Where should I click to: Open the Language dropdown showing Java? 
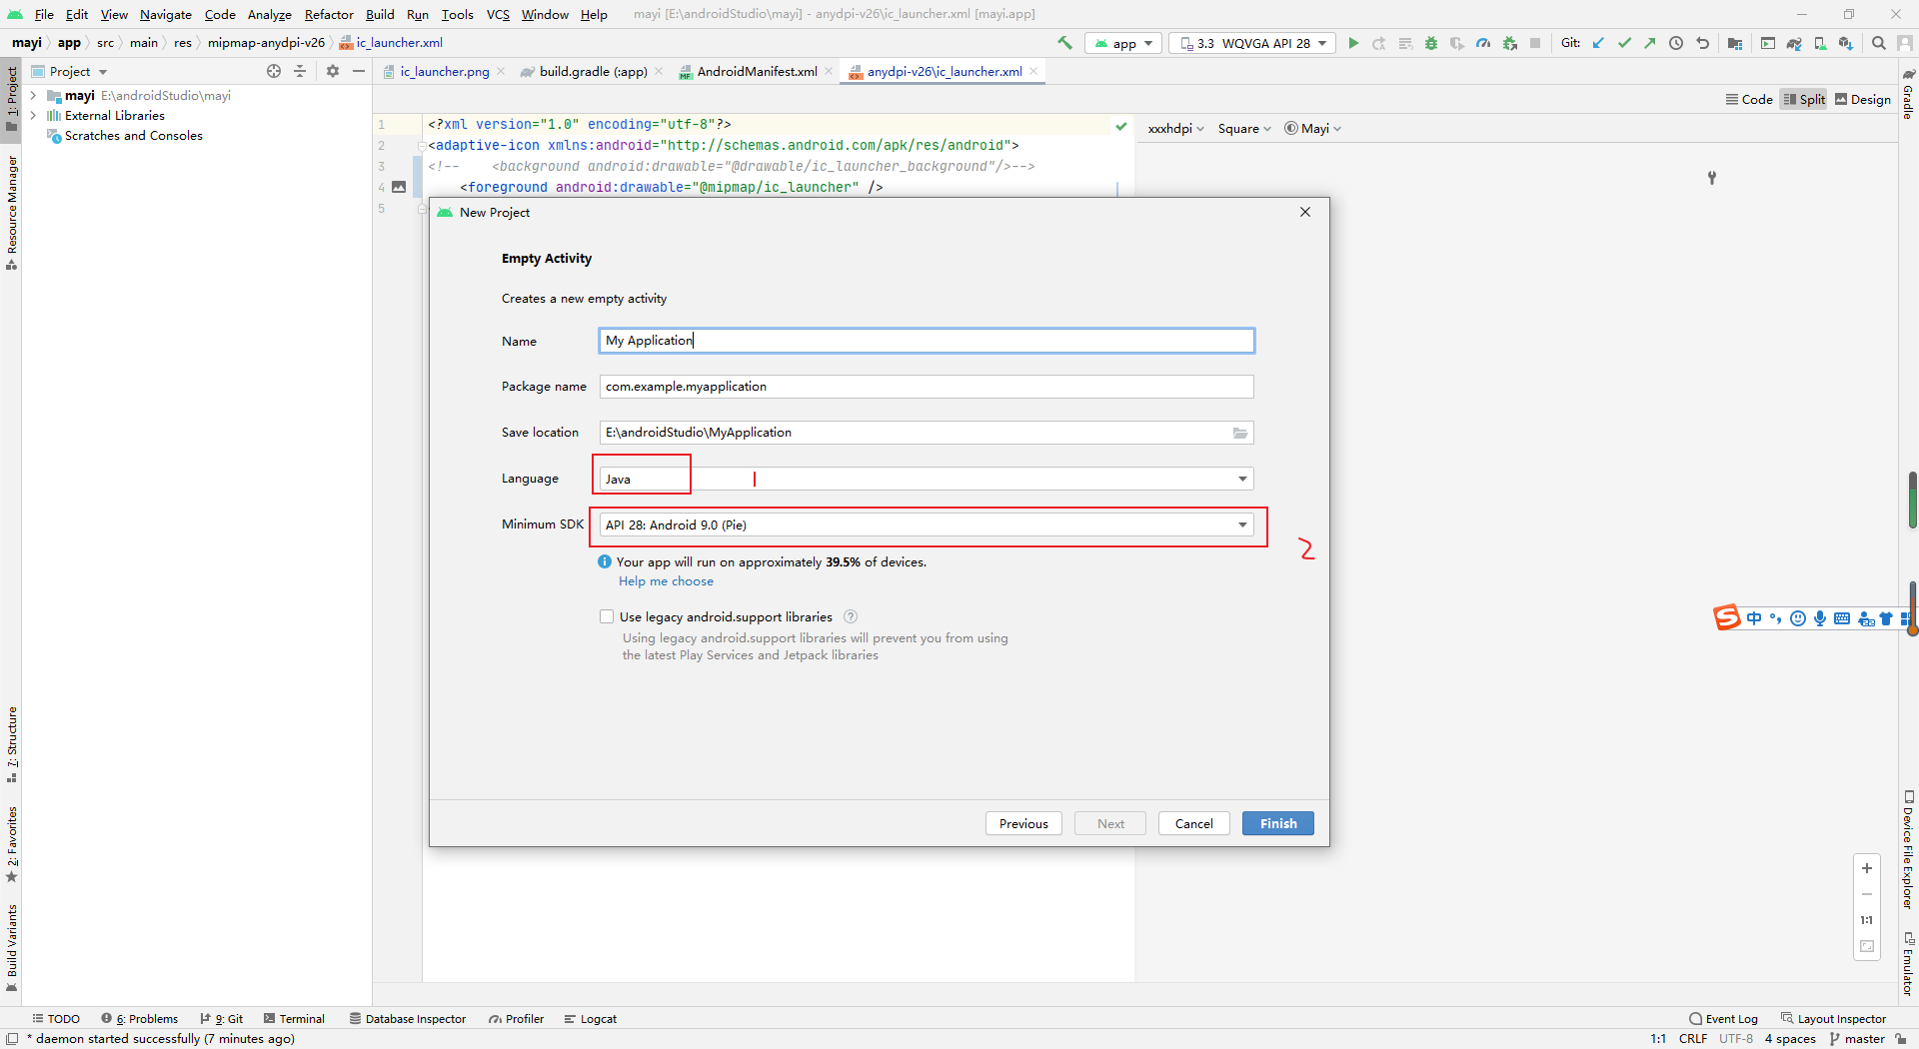(x=927, y=479)
